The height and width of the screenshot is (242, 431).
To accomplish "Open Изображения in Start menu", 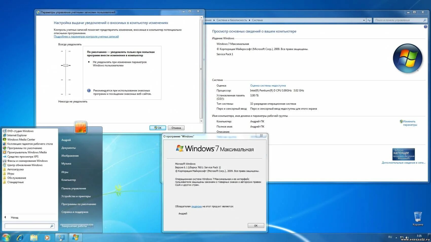I will 70,156.
